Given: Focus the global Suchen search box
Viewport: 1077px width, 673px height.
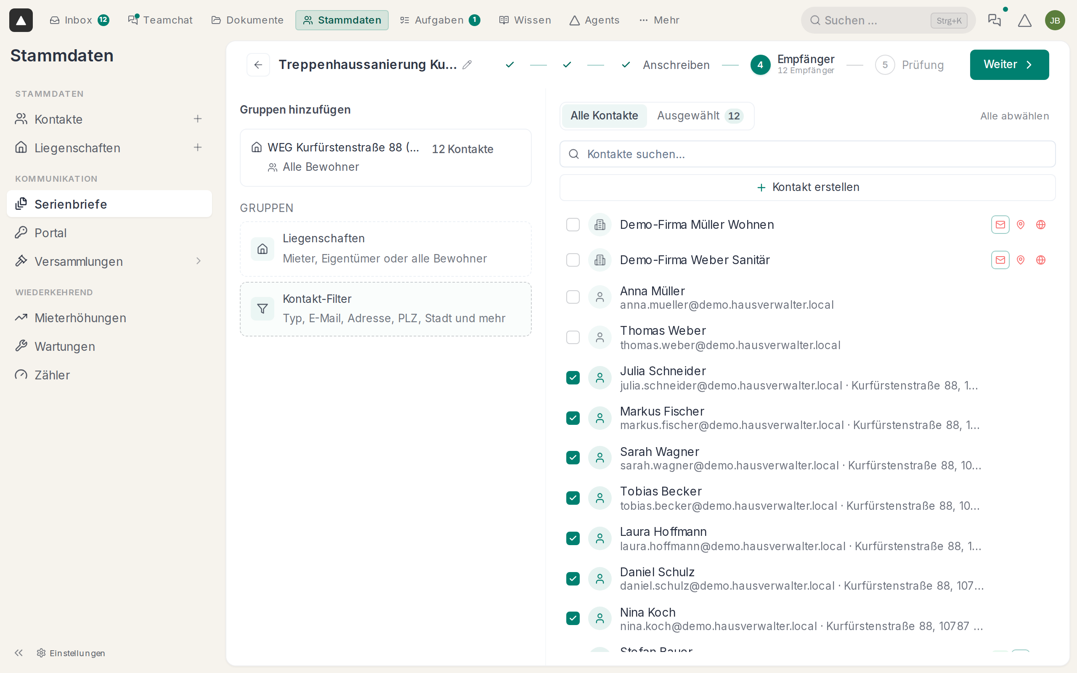Looking at the screenshot, I should coord(888,20).
